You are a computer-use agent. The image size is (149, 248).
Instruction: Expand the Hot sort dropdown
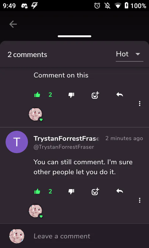(129, 54)
